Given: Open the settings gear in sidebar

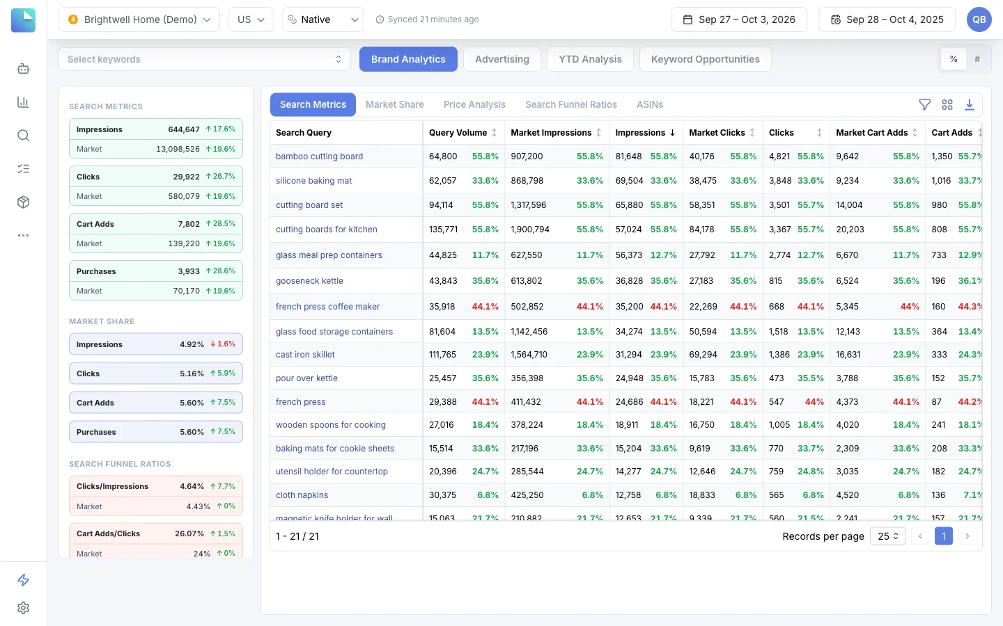Looking at the screenshot, I should click(x=23, y=608).
